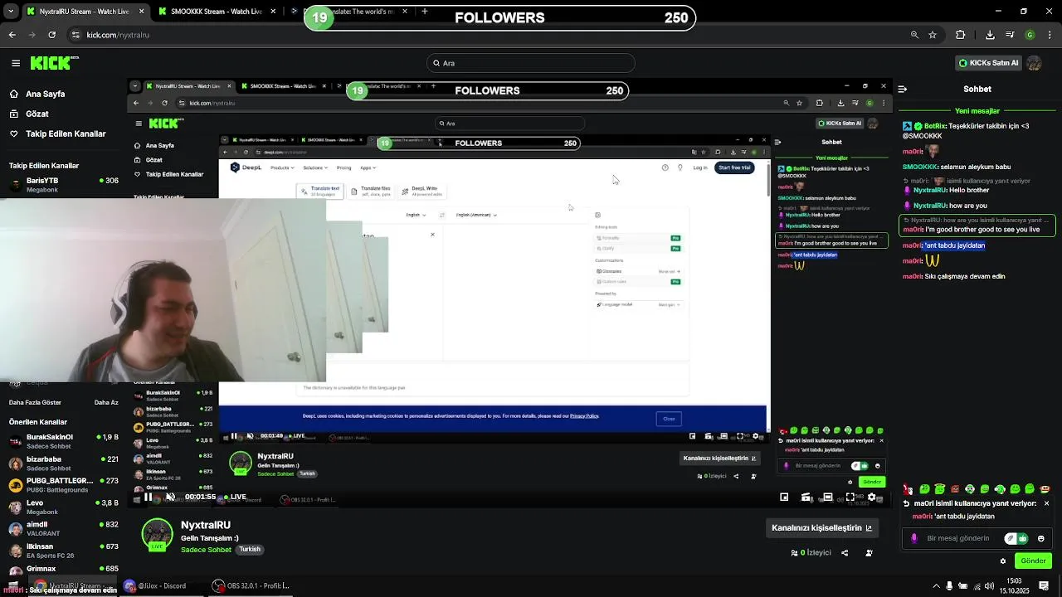
Task: Open the clip icon on the main player
Action: tap(806, 497)
